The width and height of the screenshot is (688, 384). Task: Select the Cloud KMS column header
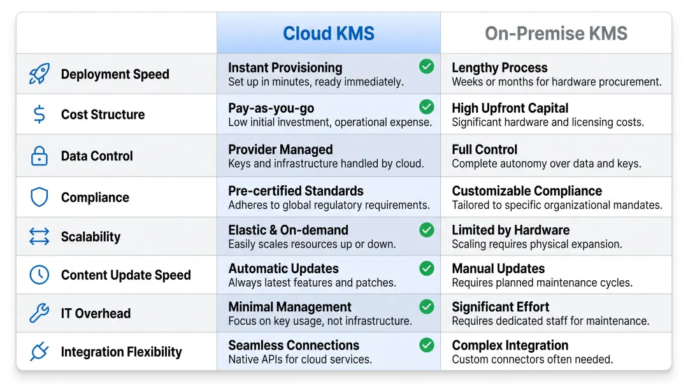click(x=329, y=33)
